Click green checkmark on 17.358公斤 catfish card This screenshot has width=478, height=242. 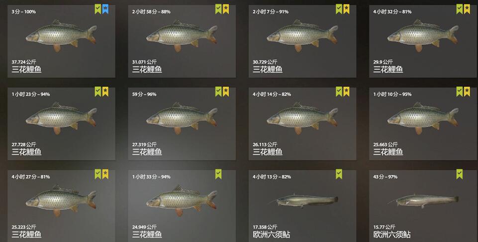pos(339,174)
